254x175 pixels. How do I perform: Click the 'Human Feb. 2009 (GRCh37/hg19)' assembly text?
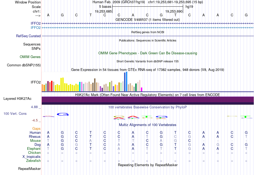click(x=119, y=2)
